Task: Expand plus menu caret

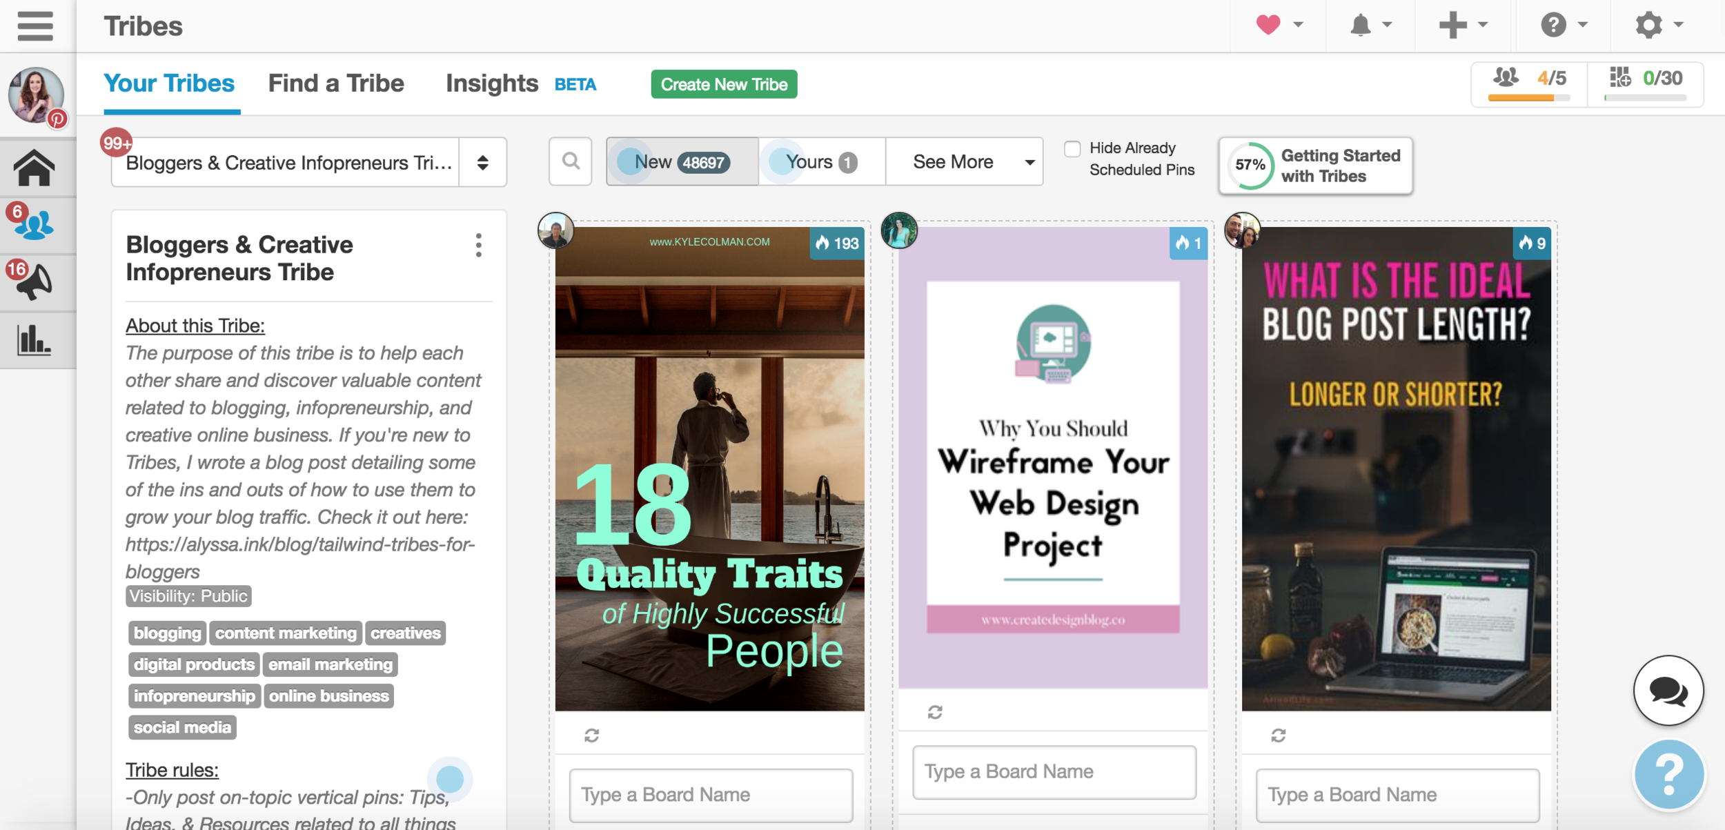Action: point(1483,25)
